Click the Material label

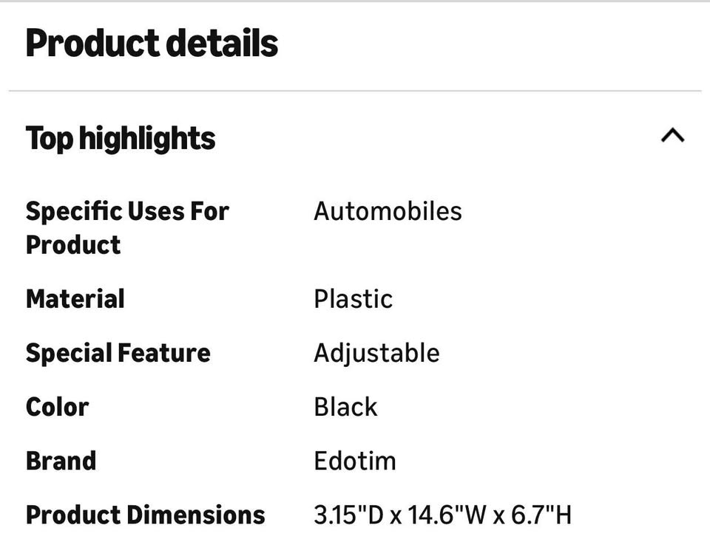click(75, 299)
